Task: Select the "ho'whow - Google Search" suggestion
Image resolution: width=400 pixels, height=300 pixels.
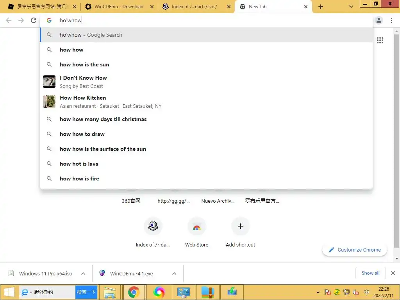Action: click(206, 35)
